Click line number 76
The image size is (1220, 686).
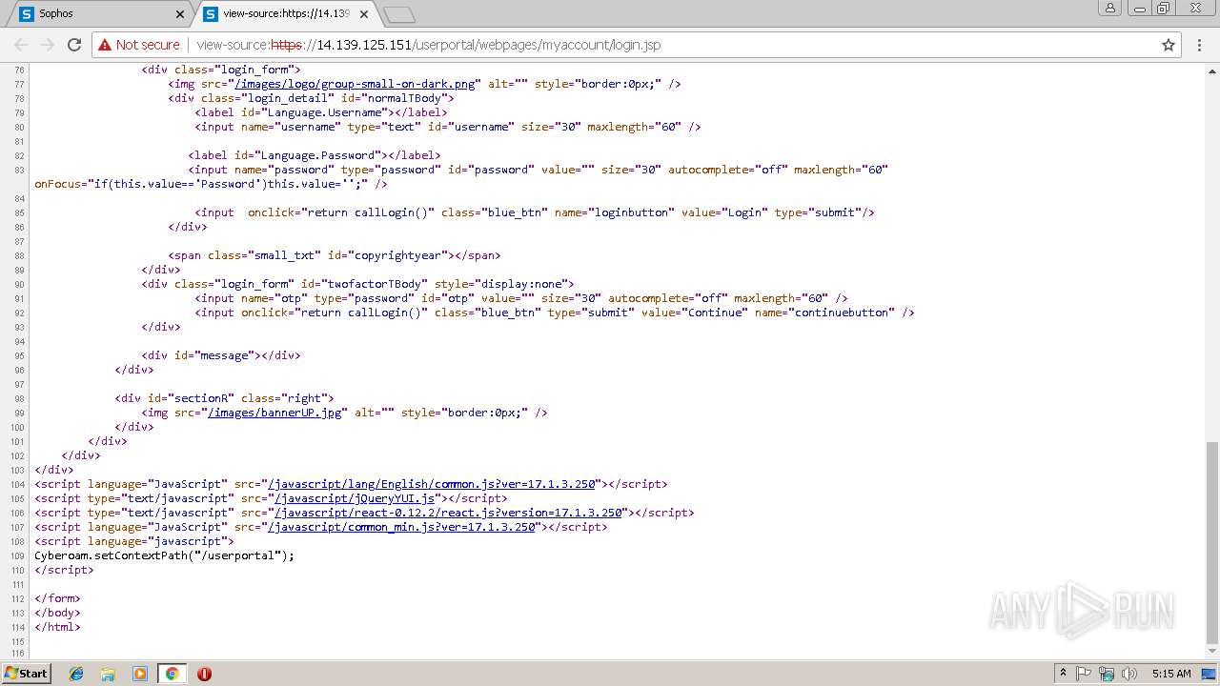(x=20, y=70)
